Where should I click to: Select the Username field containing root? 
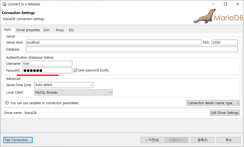tap(47, 64)
